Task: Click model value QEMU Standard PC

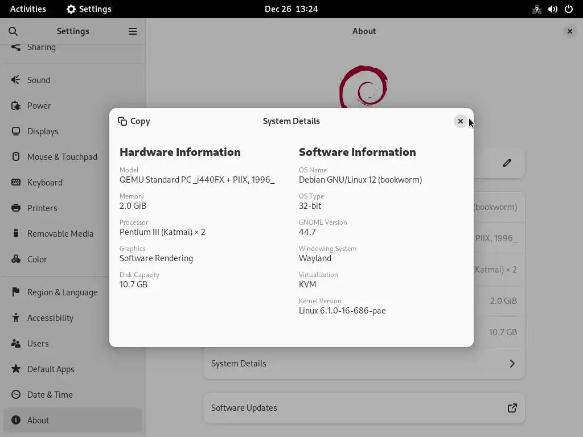Action: tap(197, 180)
